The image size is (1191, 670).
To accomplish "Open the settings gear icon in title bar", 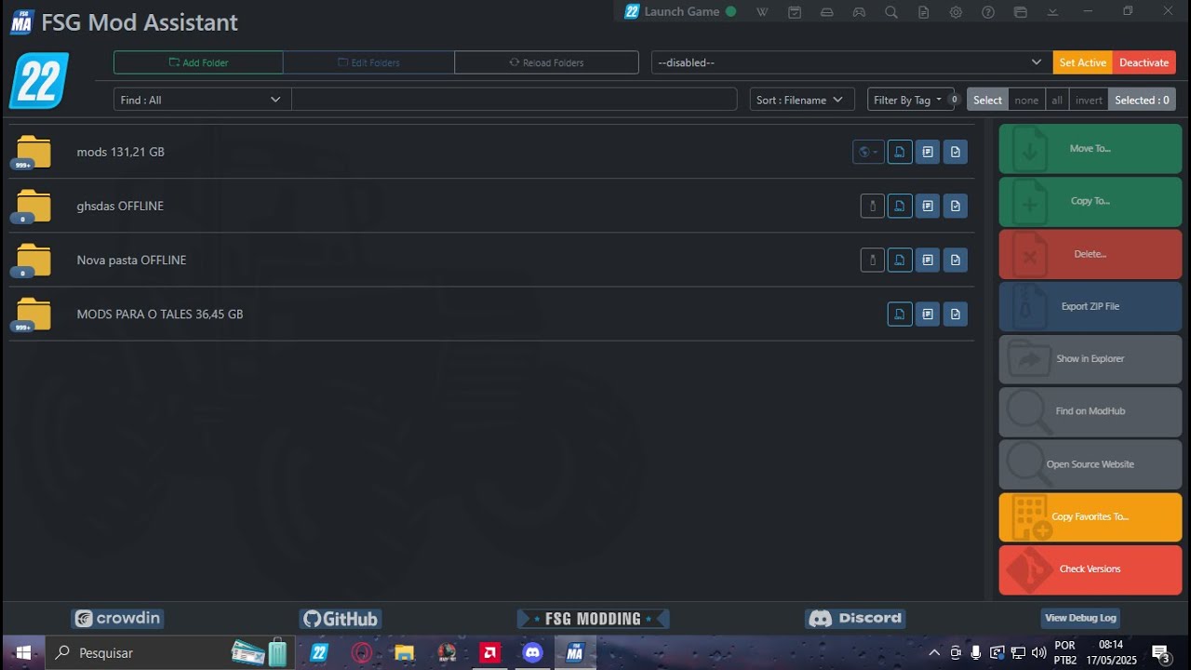I will click(956, 12).
